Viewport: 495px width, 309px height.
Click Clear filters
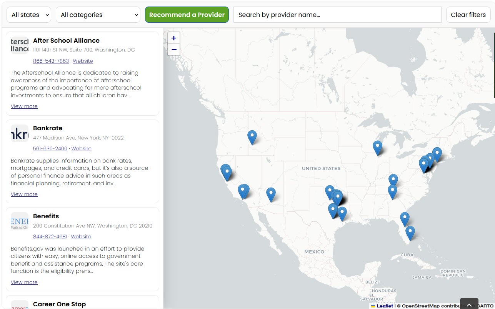point(468,15)
